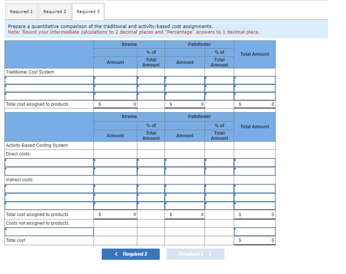Image resolution: width=346 pixels, height=274 pixels.
Task: Click Xtreme percent field in first Traditional row
Action: point(151,80)
